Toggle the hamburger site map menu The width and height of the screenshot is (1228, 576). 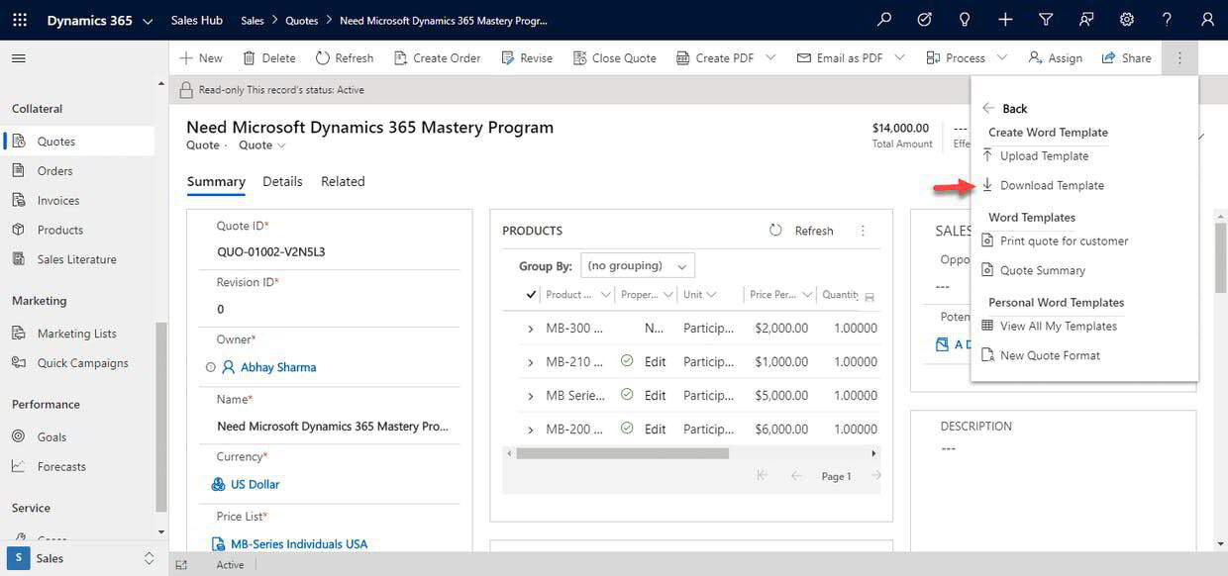click(x=18, y=58)
